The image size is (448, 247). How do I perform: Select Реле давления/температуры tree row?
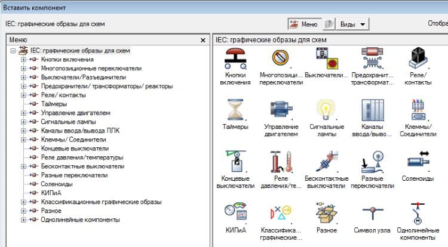(x=82, y=158)
